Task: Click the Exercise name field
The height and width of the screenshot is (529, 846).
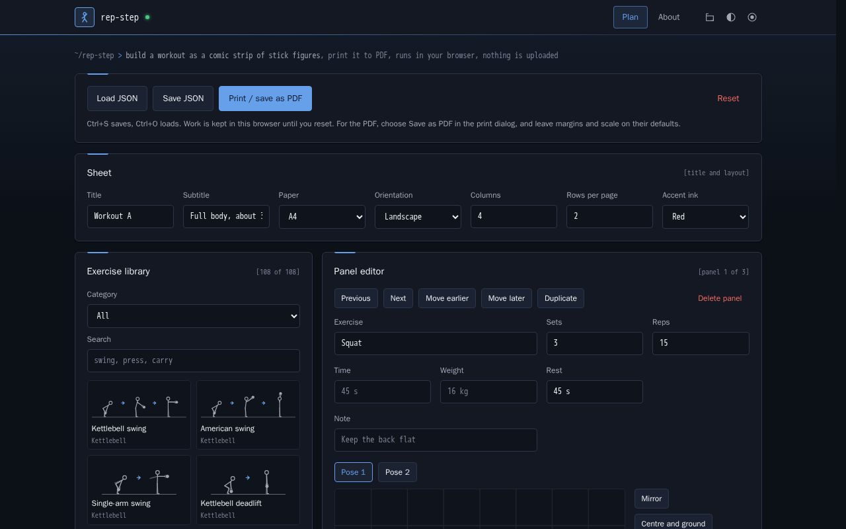Action: (436, 343)
